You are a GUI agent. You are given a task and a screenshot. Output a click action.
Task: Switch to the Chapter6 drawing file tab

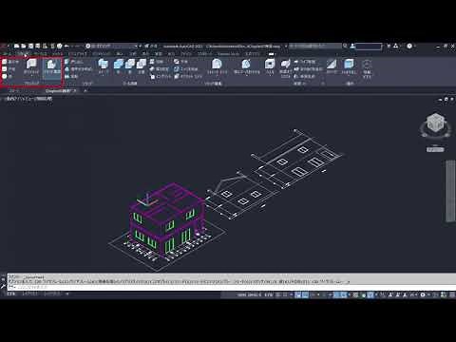(61, 91)
